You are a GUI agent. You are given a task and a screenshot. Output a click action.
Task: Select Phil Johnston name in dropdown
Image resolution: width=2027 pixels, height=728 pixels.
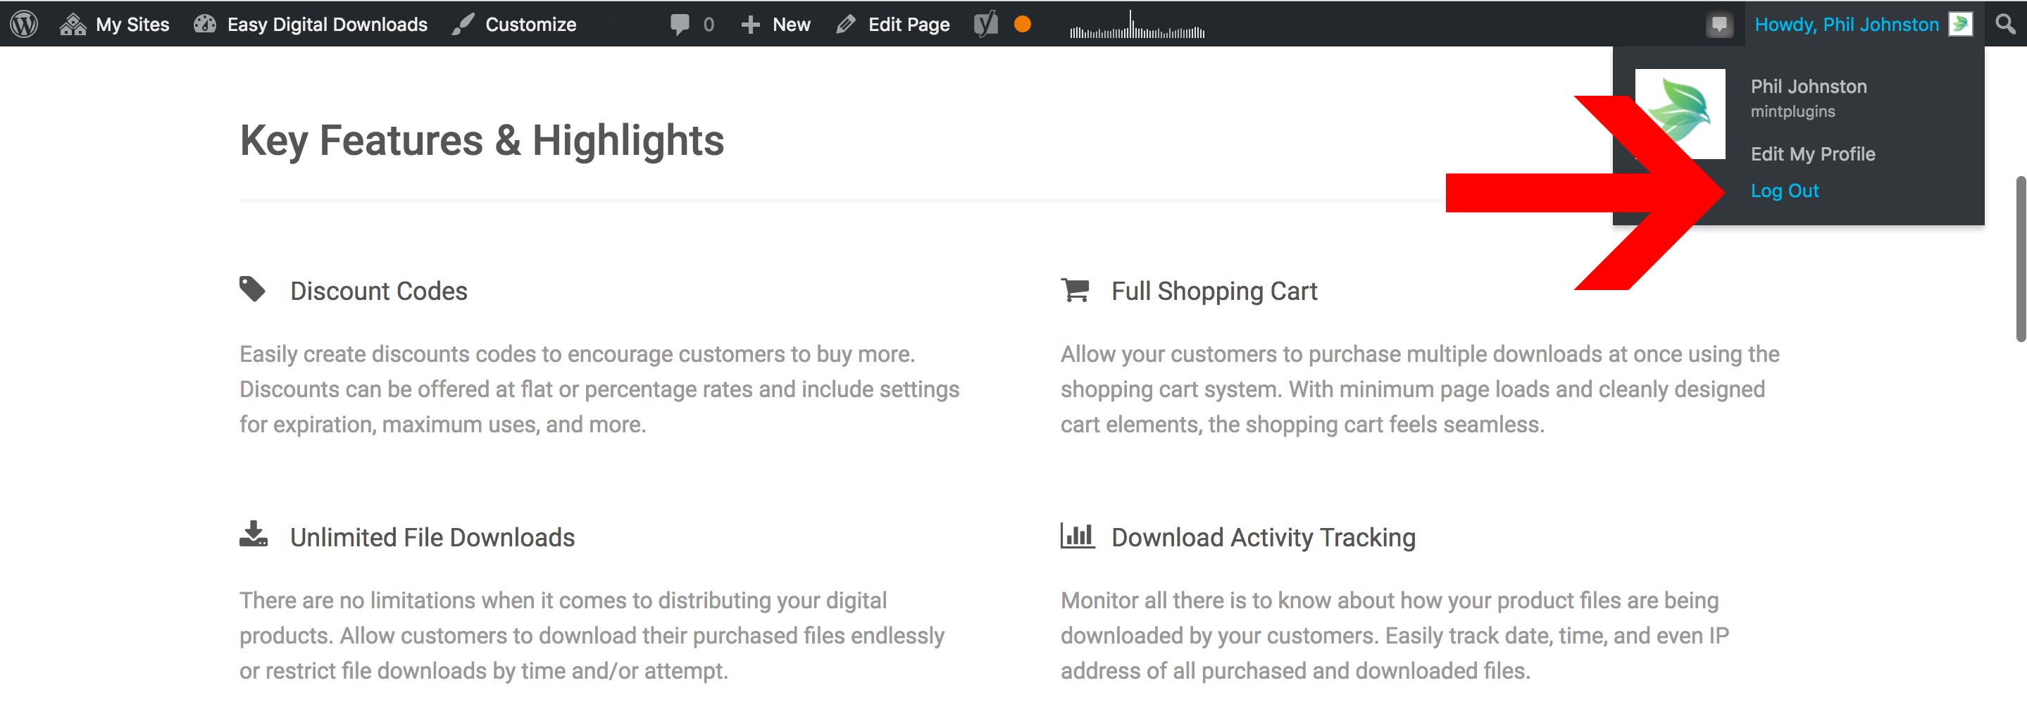(x=1808, y=87)
